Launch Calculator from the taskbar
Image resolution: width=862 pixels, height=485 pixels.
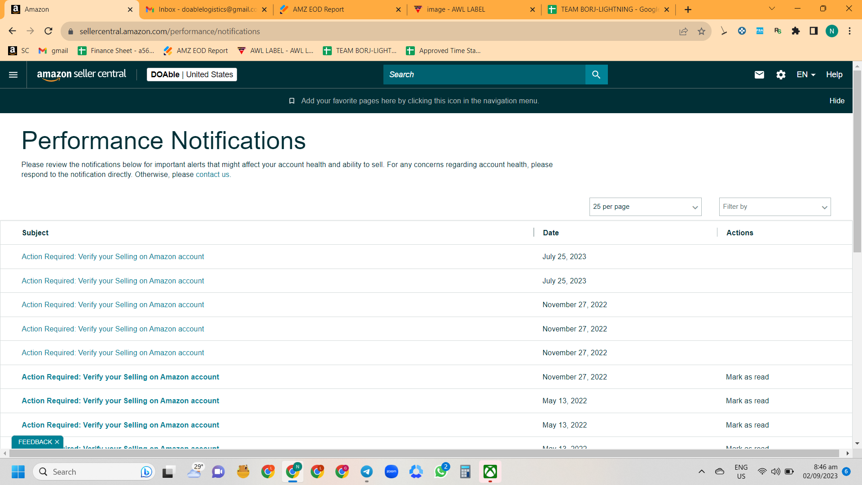[466, 472]
